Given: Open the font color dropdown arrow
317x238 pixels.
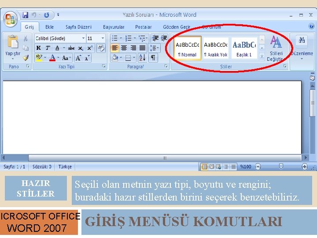Looking at the screenshot, I should pyautogui.click(x=58, y=58).
